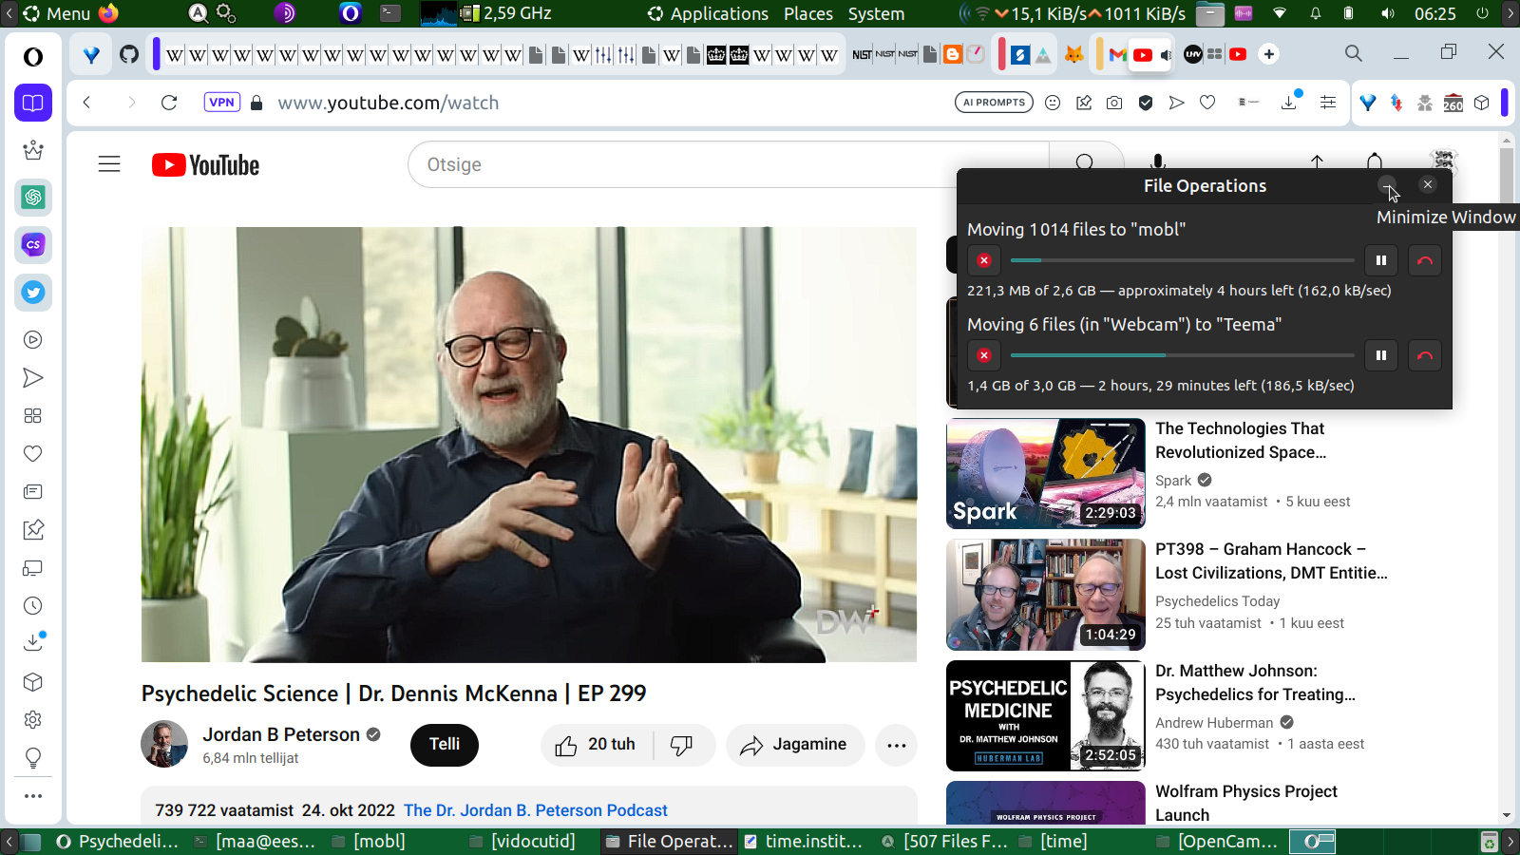The width and height of the screenshot is (1520, 855).
Task: Open the Places menu
Action: click(807, 13)
